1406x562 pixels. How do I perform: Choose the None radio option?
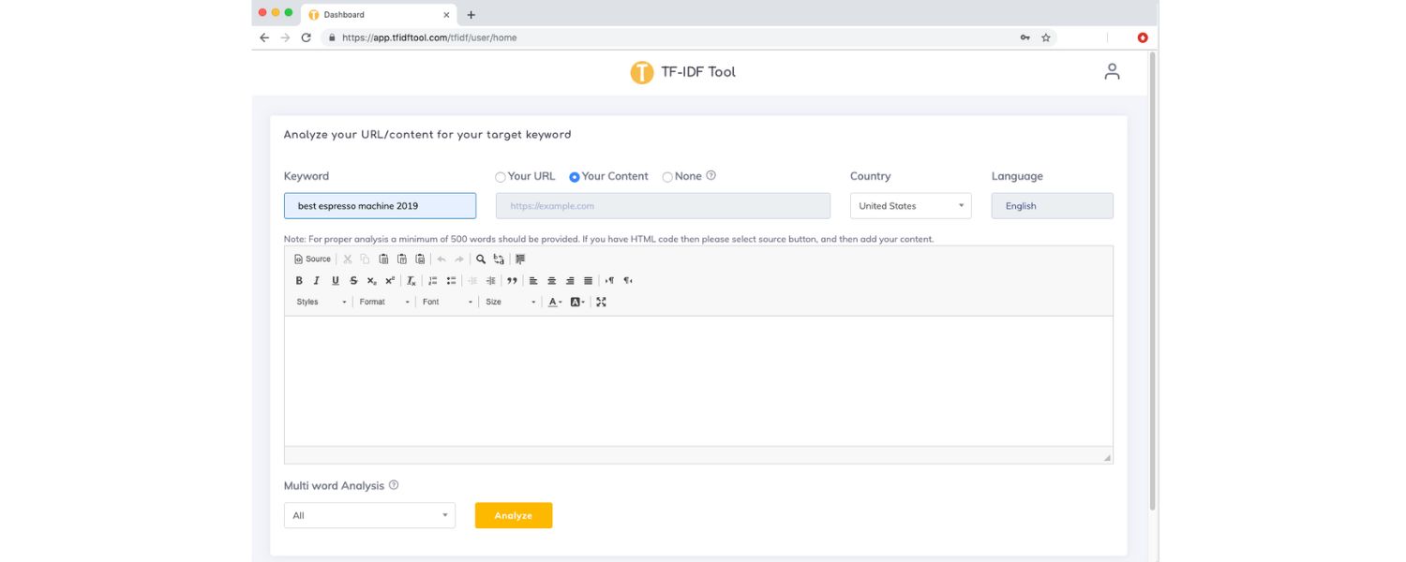pyautogui.click(x=667, y=177)
